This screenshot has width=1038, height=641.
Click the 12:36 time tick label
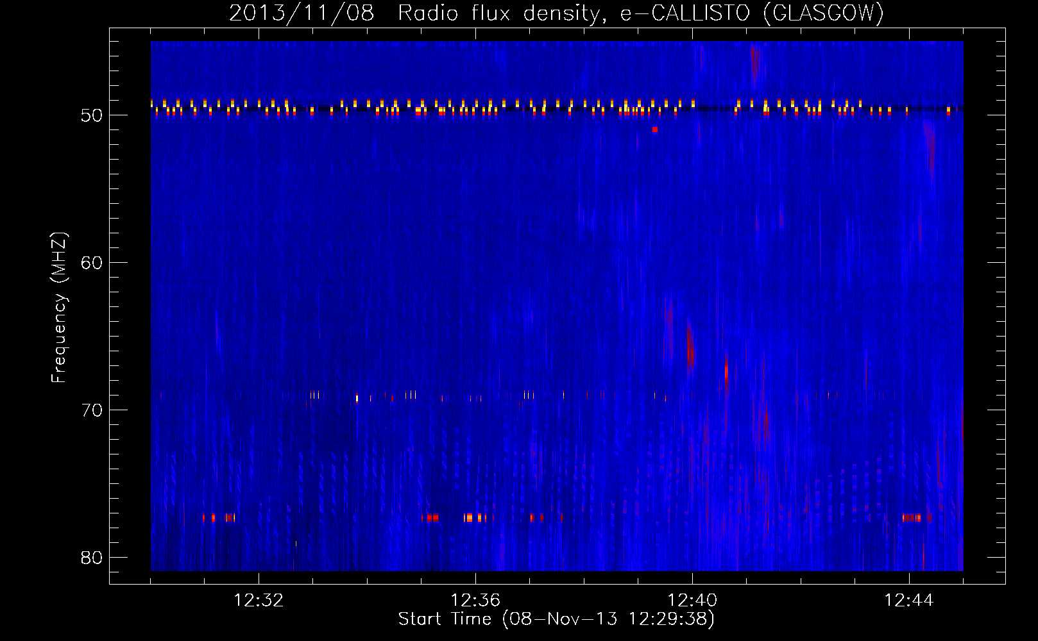[475, 601]
